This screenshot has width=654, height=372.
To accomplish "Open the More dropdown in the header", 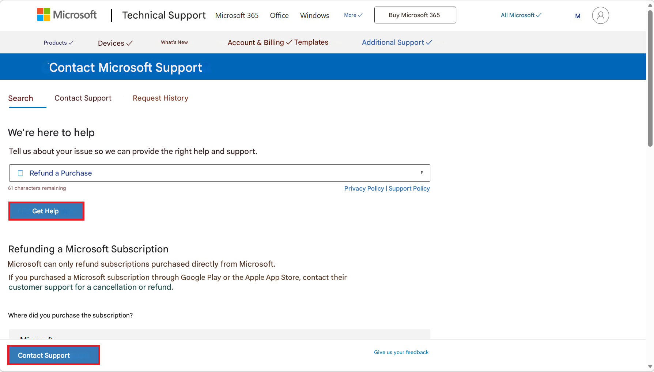I will click(x=352, y=15).
